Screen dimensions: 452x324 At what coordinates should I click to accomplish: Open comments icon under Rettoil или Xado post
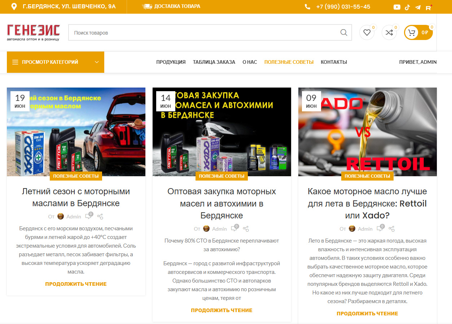(380, 228)
